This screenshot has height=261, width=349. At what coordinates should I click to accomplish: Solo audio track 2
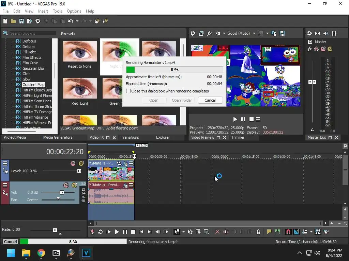tap(74, 185)
